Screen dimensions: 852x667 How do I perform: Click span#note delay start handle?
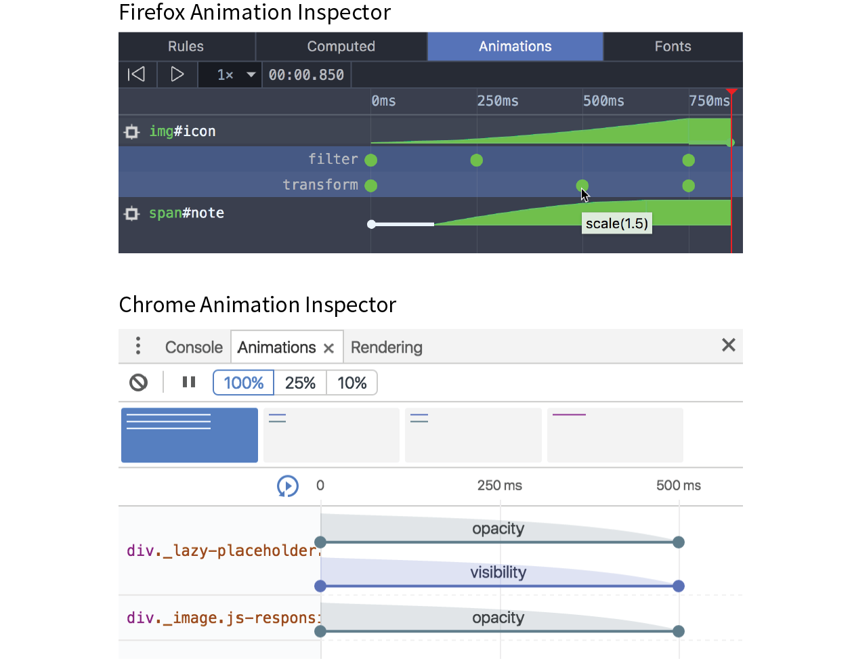click(371, 224)
